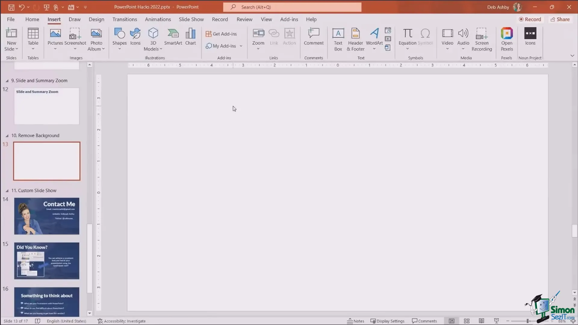Insert 3D Models
The height and width of the screenshot is (325, 578).
[x=153, y=40]
